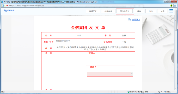
Task: Click the address bar URL field
Action: point(87,6)
